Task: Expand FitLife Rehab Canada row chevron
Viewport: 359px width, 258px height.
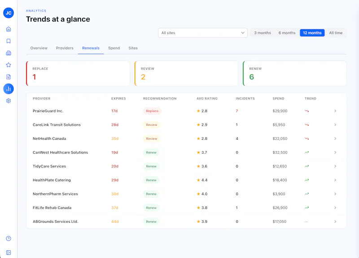Action: pyautogui.click(x=335, y=208)
